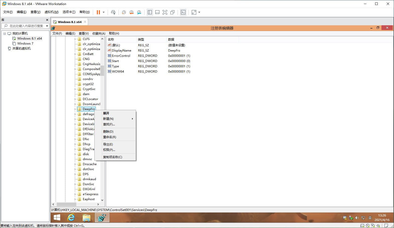The image size is (394, 228).
Task: Click the VMware CD/DVD device status icon
Action: click(368, 226)
